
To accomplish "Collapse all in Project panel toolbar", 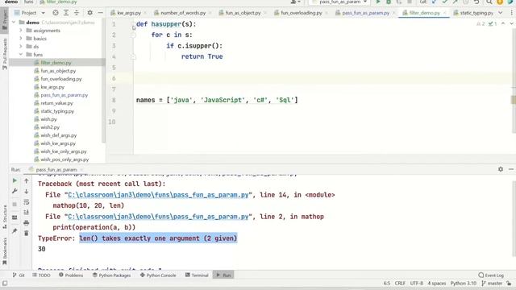I will coord(77,13).
